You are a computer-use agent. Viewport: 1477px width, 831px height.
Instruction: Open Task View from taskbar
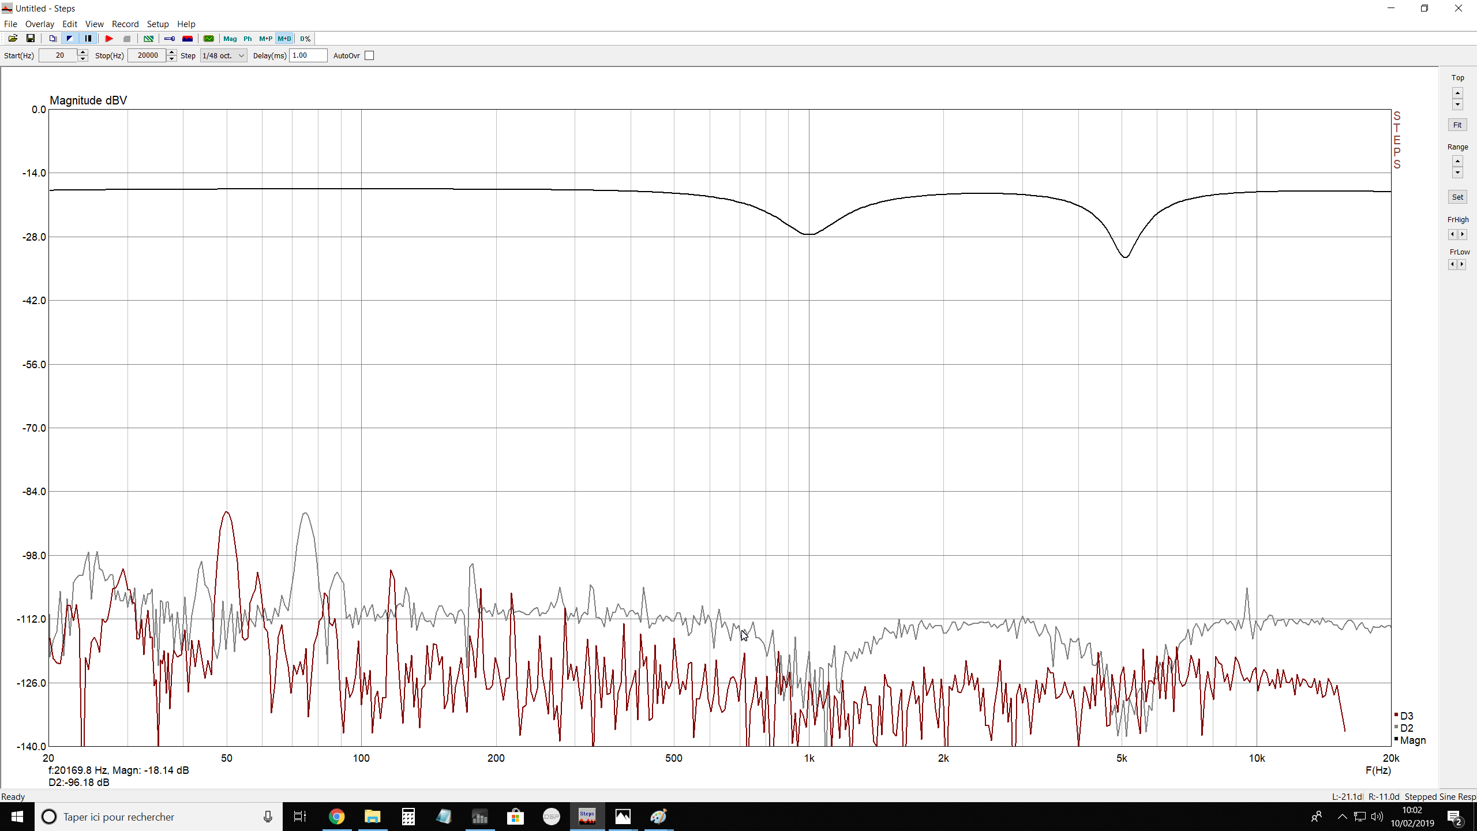click(300, 817)
